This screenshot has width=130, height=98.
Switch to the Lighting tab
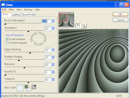click(16, 15)
